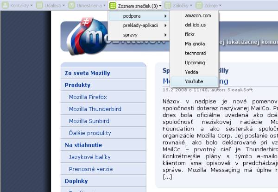Choose YouTube from the submenu
The width and height of the screenshot is (278, 192).
point(194,81)
